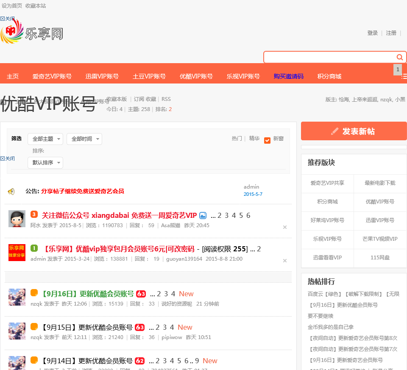
Task: Jump to page 6 of xiangdabai thread
Action: (248, 215)
